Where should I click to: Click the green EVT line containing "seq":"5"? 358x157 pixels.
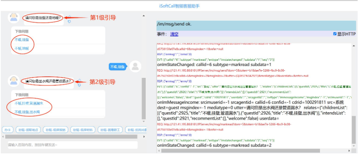pos(216,140)
